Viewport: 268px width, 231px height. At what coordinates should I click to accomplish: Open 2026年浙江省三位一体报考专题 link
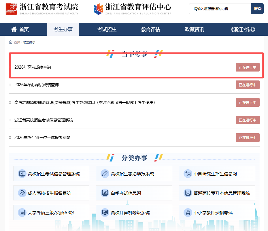(x=42, y=138)
